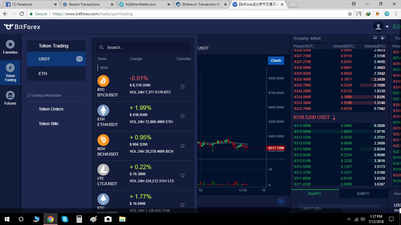Click the Grouping: default label

(307, 38)
